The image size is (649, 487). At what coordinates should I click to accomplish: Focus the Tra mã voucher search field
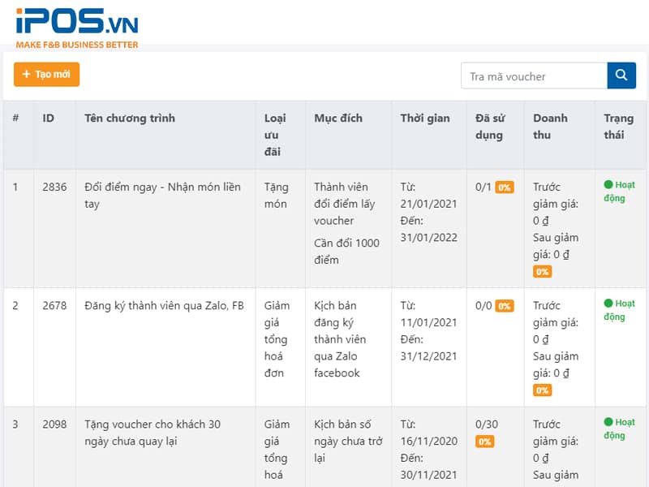click(x=534, y=75)
